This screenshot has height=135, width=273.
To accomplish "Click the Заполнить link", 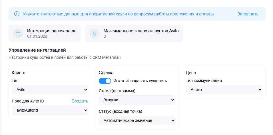I will pos(248,14).
